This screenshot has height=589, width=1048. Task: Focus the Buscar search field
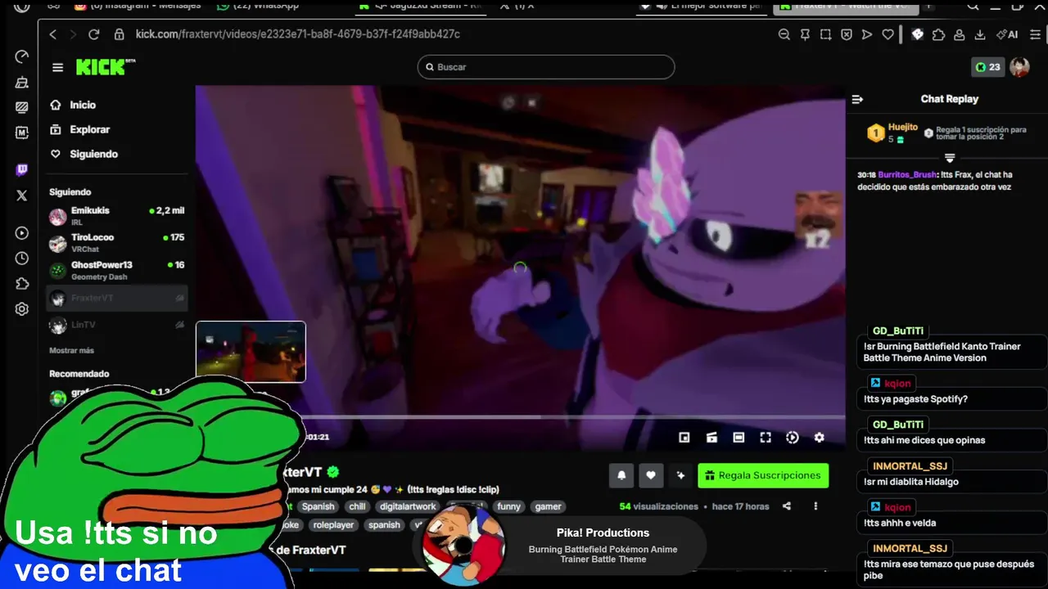pos(546,67)
